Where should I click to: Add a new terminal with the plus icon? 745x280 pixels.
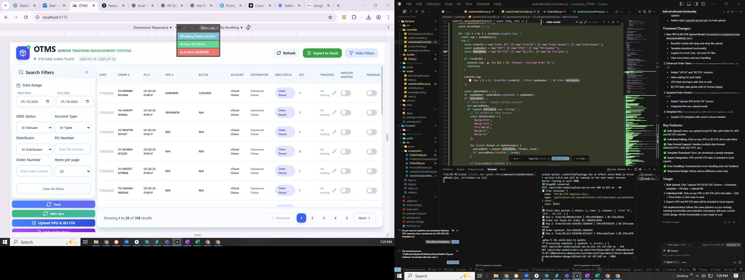pyautogui.click(x=628, y=169)
